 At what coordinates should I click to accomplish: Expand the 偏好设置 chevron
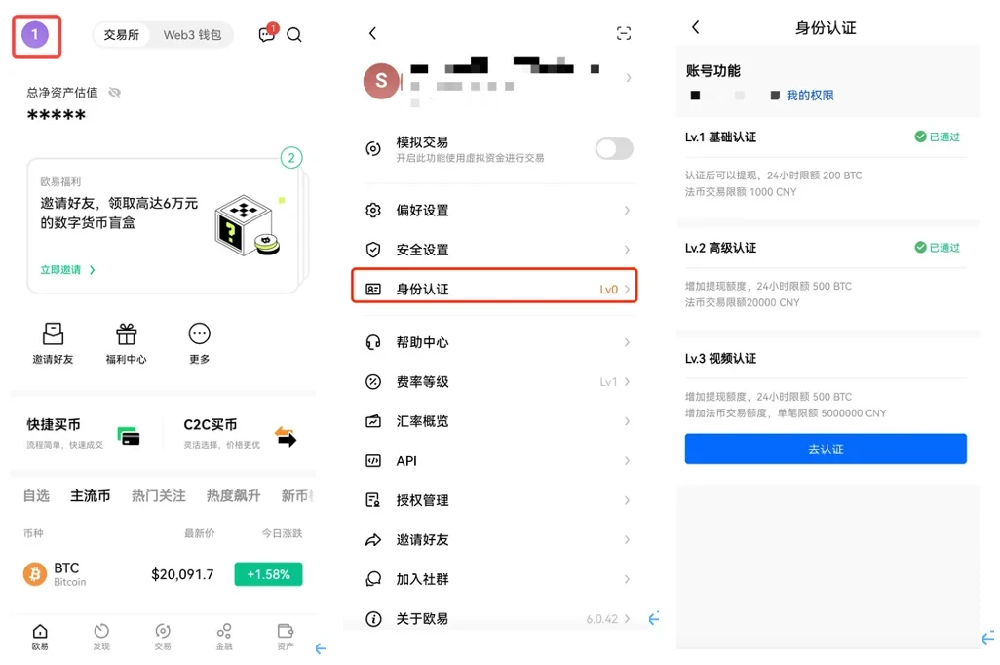click(x=628, y=210)
